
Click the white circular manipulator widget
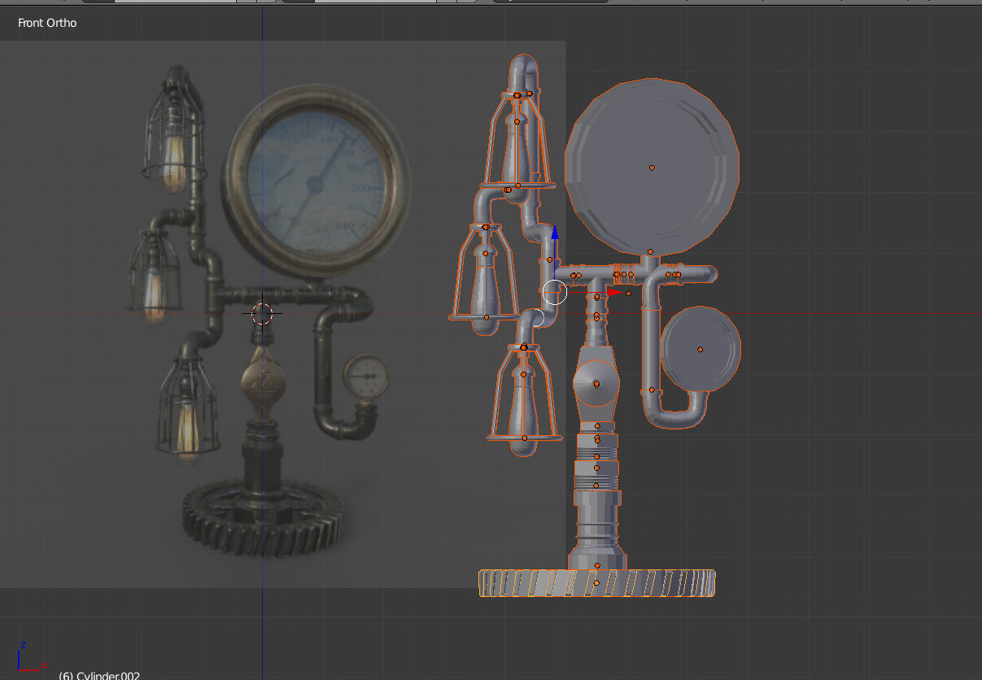(553, 293)
